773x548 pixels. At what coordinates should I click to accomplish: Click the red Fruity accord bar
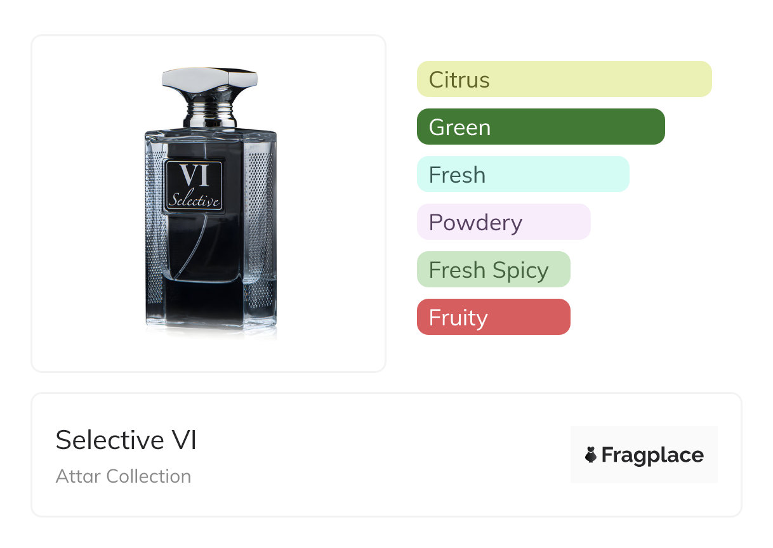coord(493,317)
